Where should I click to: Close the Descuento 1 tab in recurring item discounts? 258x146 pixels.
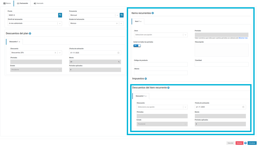click(146, 96)
